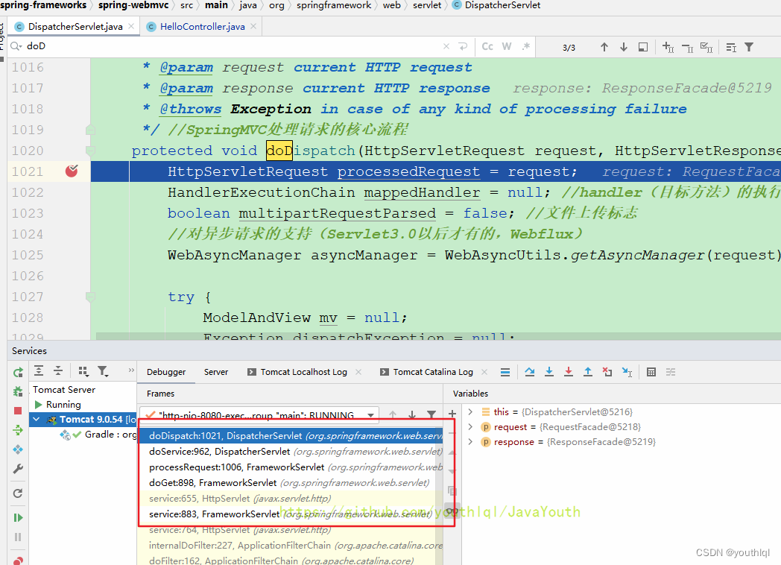Click the artifacts diamonds icon in Services
This screenshot has width=781, height=565.
pos(18,449)
